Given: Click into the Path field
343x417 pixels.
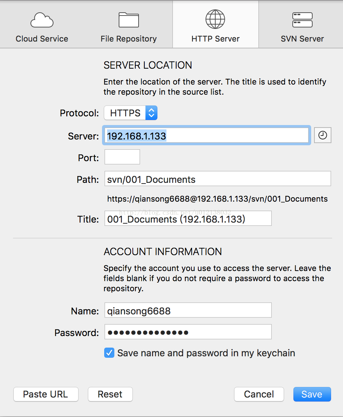Looking at the screenshot, I should (217, 179).
